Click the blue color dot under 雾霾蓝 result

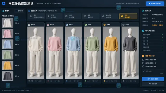pyautogui.click(x=67, y=81)
